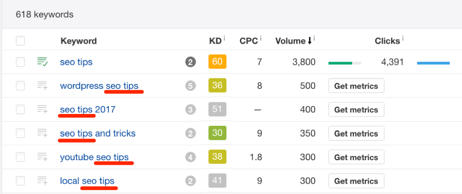Click parent topic badge for seo tips 2017
462x194 pixels.
pos(190,110)
